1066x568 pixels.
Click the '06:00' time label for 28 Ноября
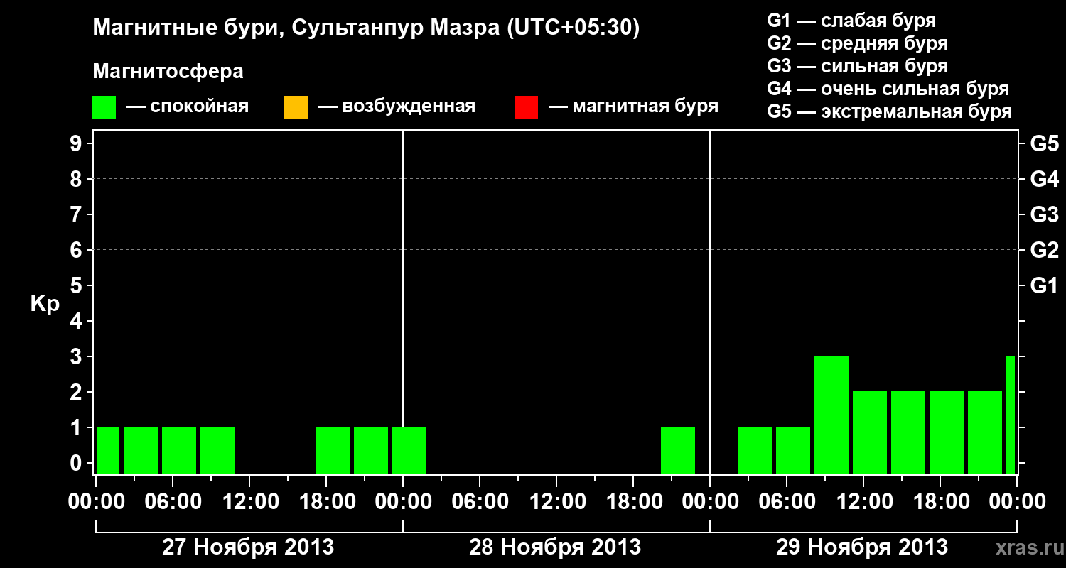[x=480, y=502]
